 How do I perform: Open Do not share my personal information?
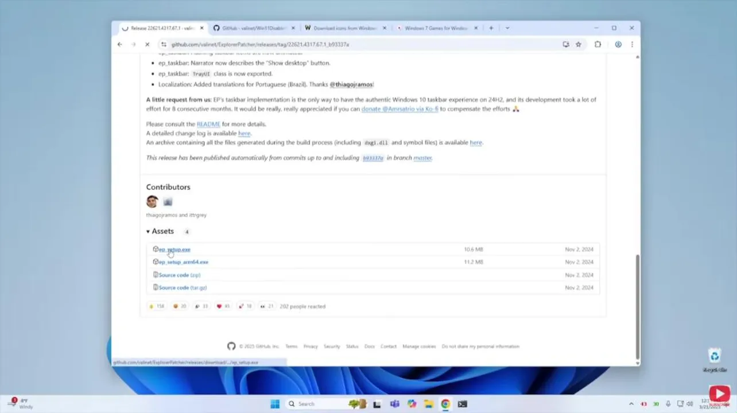tap(480, 346)
